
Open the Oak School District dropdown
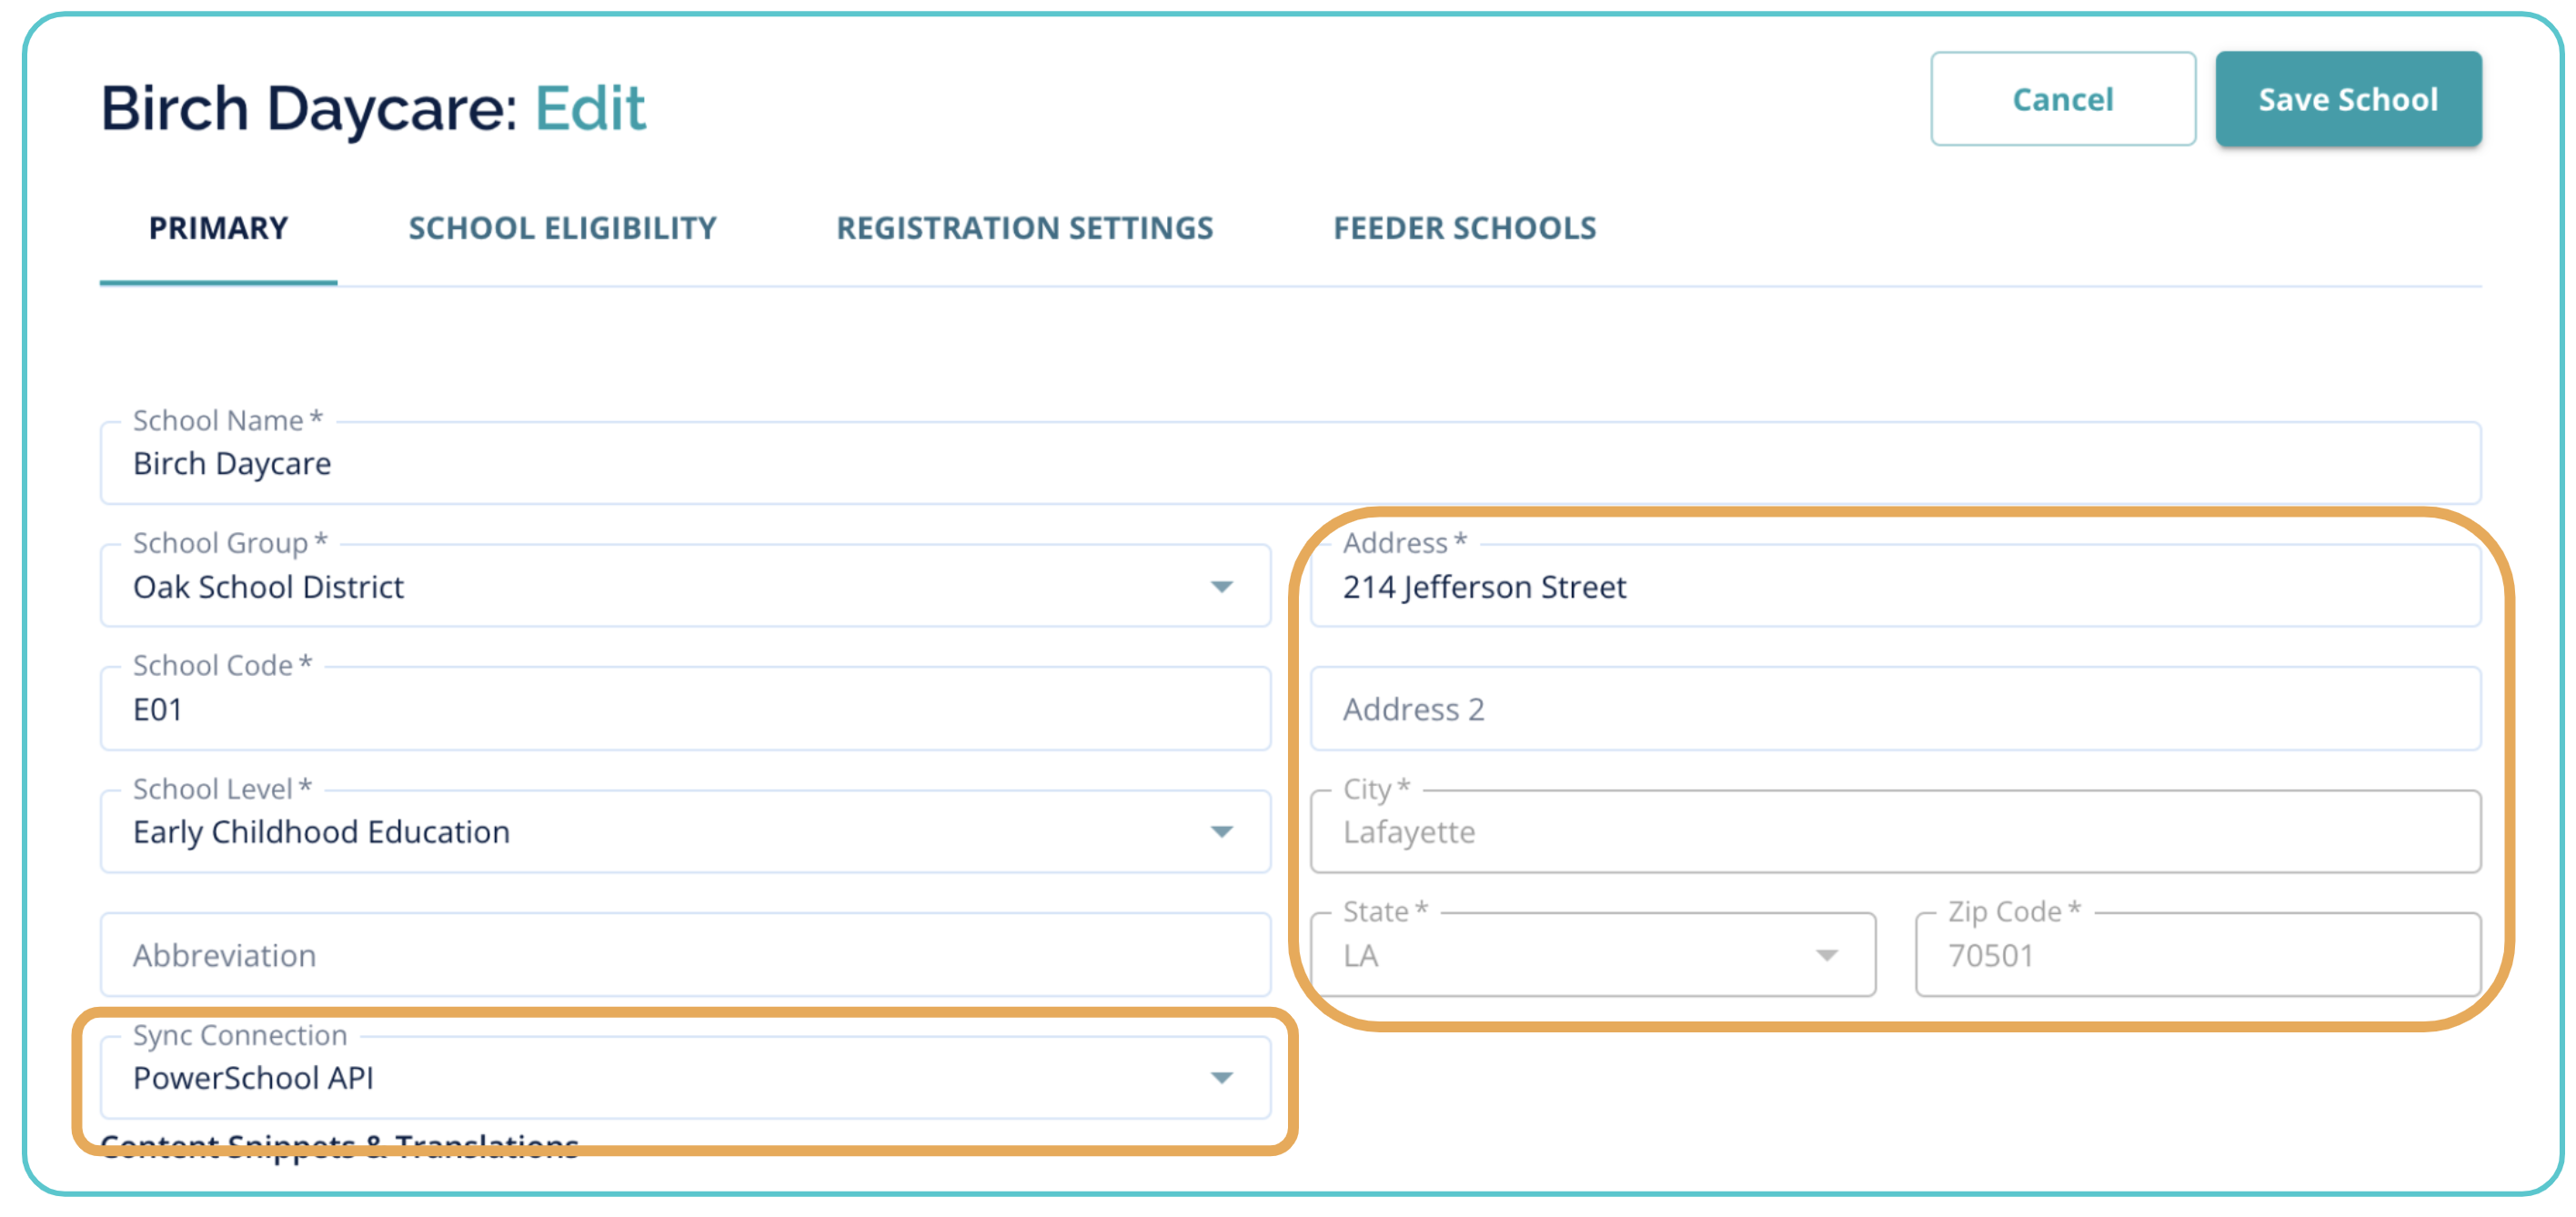(x=660, y=587)
